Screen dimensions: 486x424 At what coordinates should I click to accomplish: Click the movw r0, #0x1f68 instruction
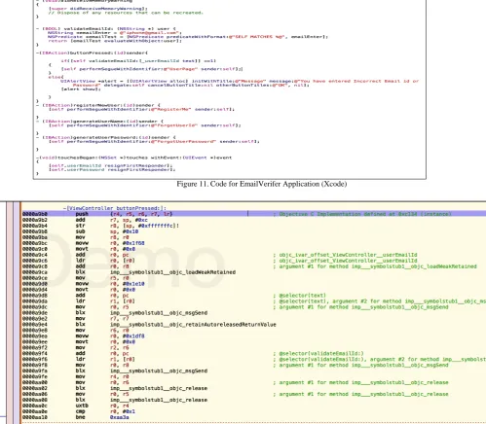(84, 243)
